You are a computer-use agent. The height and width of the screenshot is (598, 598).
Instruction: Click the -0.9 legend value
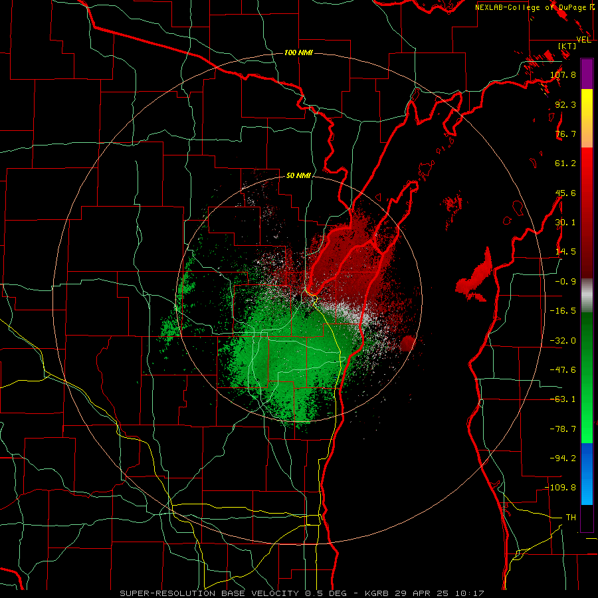pyautogui.click(x=565, y=282)
